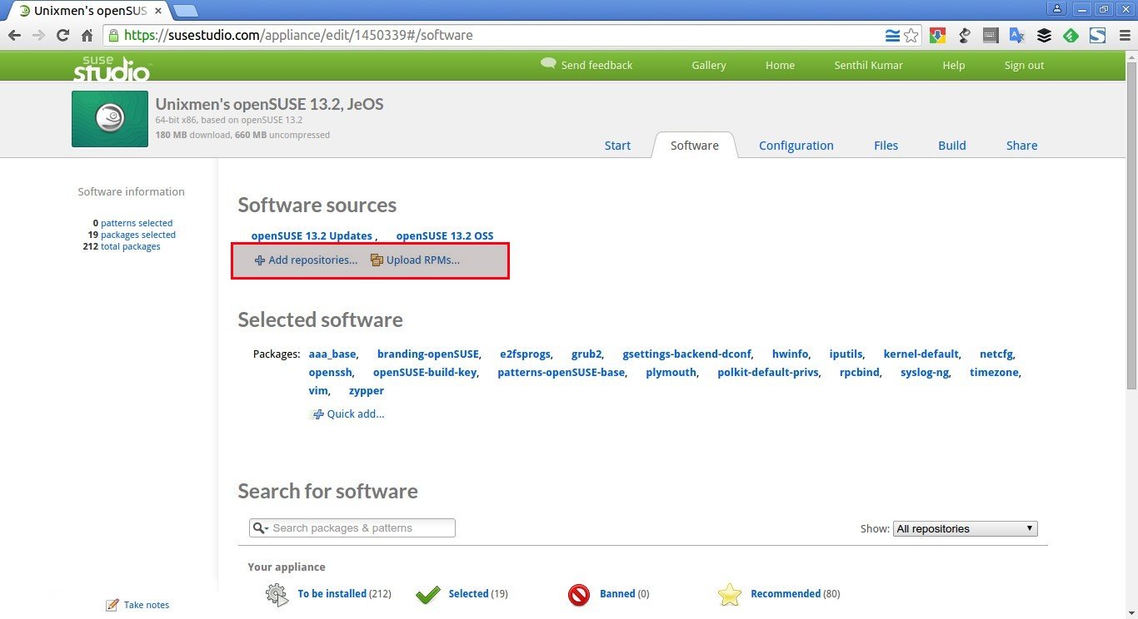Click the green openSUSE appliance thumbnail

110,119
